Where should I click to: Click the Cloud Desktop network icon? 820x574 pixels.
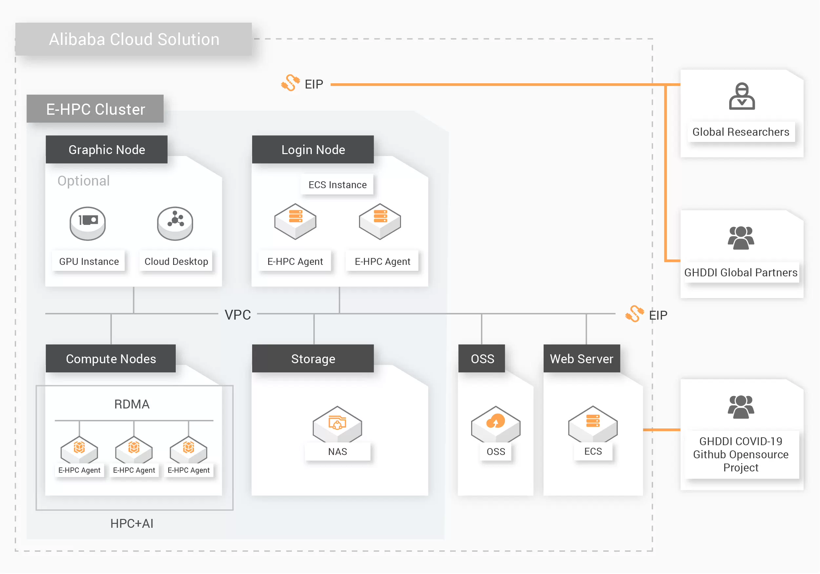click(175, 223)
